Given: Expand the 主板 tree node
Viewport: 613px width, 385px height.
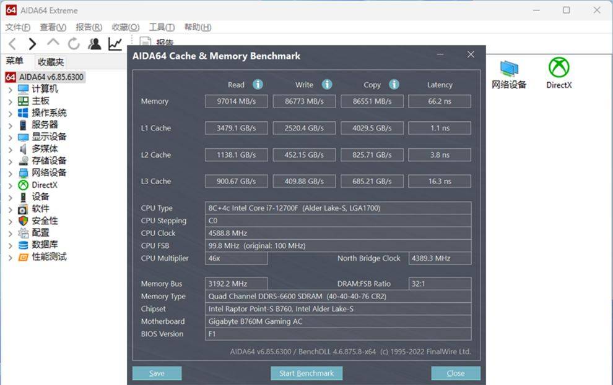Looking at the screenshot, I should pyautogui.click(x=10, y=101).
